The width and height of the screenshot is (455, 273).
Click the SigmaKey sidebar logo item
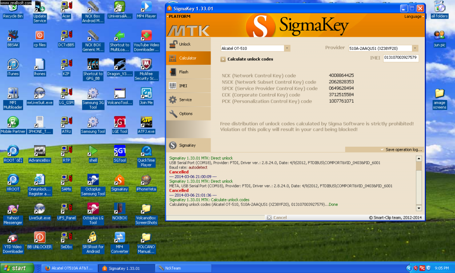click(187, 145)
